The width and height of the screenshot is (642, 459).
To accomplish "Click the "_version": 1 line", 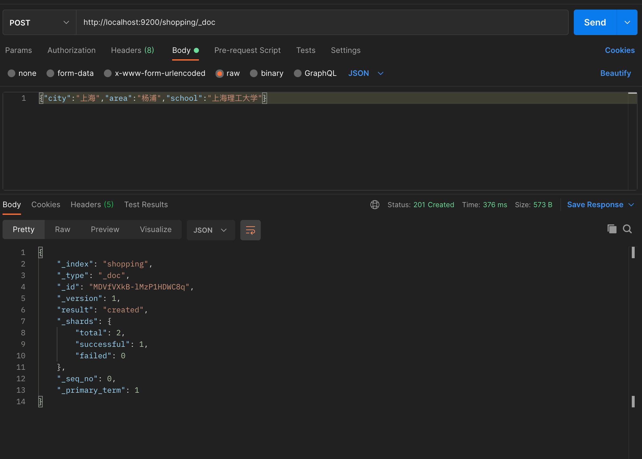I will (x=89, y=298).
